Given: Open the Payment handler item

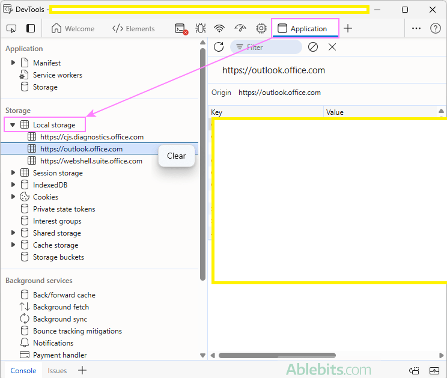Looking at the screenshot, I should pos(59,355).
